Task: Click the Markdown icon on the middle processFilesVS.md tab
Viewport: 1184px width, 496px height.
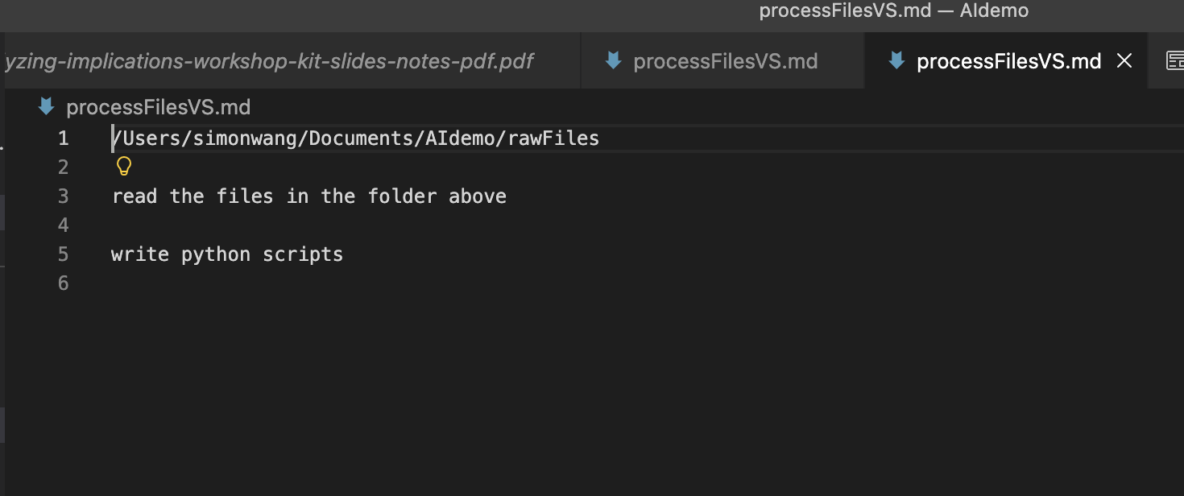Action: click(x=613, y=60)
